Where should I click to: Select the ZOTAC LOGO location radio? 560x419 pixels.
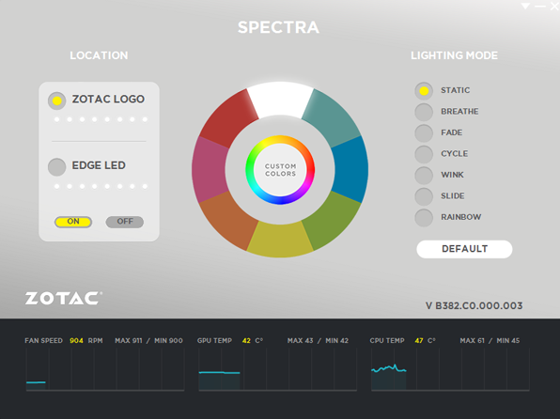56,101
